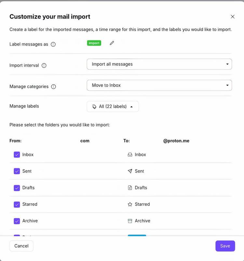
Task: Click the source Starred folder name
Action: pos(30,204)
